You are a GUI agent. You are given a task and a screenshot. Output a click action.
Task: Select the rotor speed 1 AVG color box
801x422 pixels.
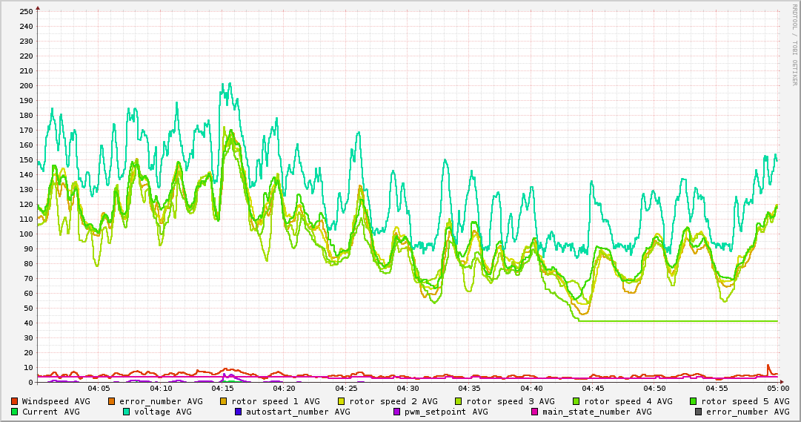point(225,401)
